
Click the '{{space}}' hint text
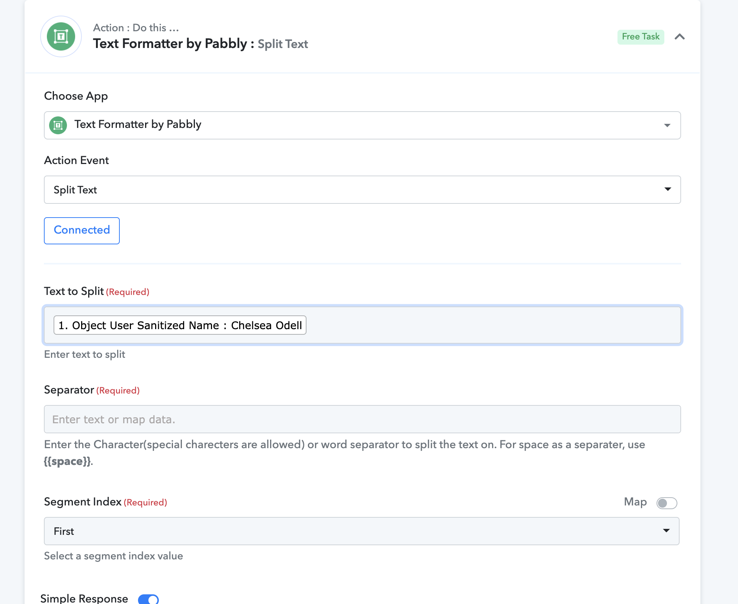coord(67,461)
